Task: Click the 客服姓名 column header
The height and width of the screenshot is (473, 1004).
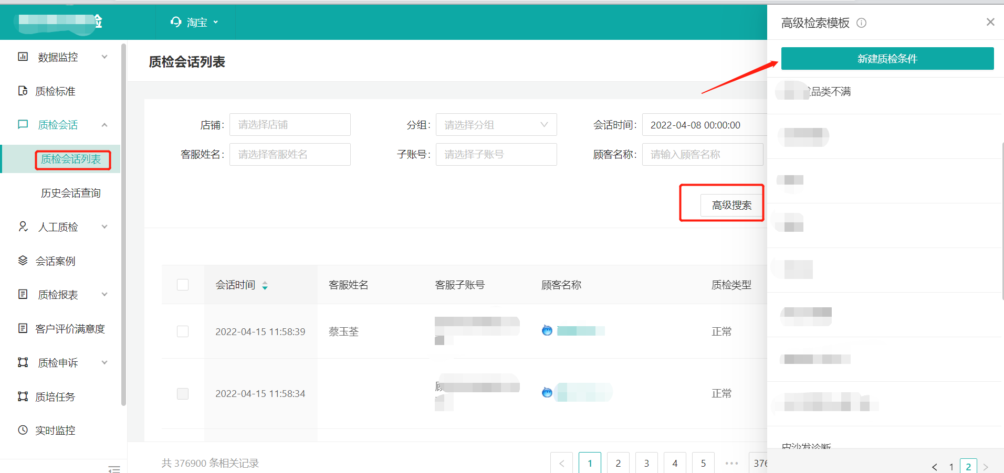Action: coord(348,285)
